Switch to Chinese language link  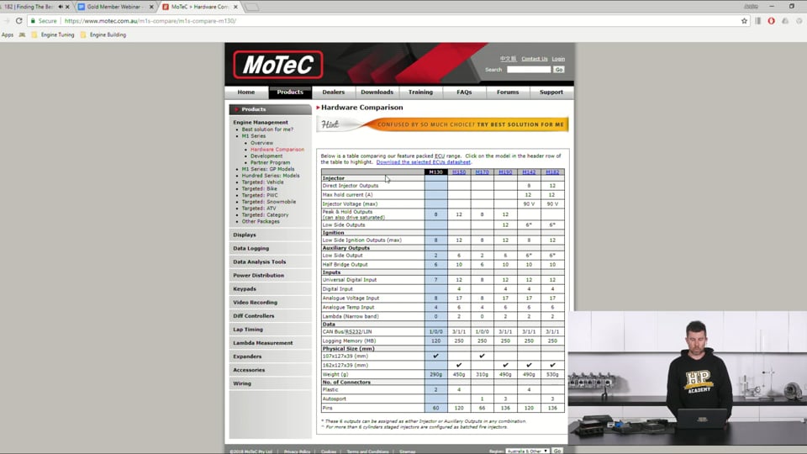click(508, 59)
